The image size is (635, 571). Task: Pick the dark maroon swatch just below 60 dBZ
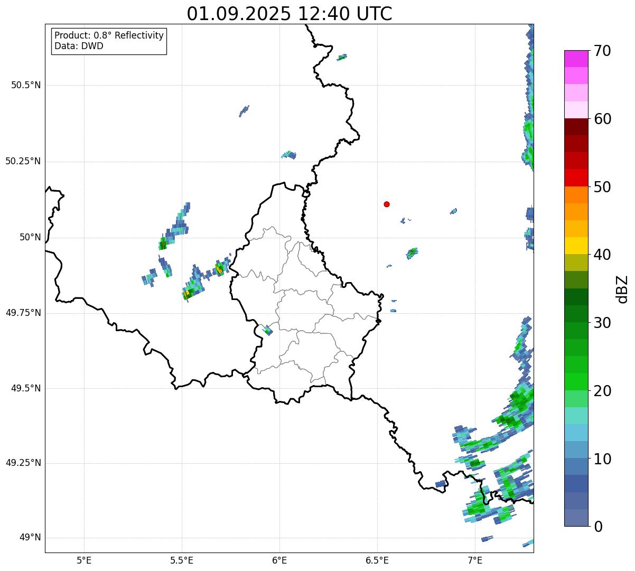[x=580, y=127]
